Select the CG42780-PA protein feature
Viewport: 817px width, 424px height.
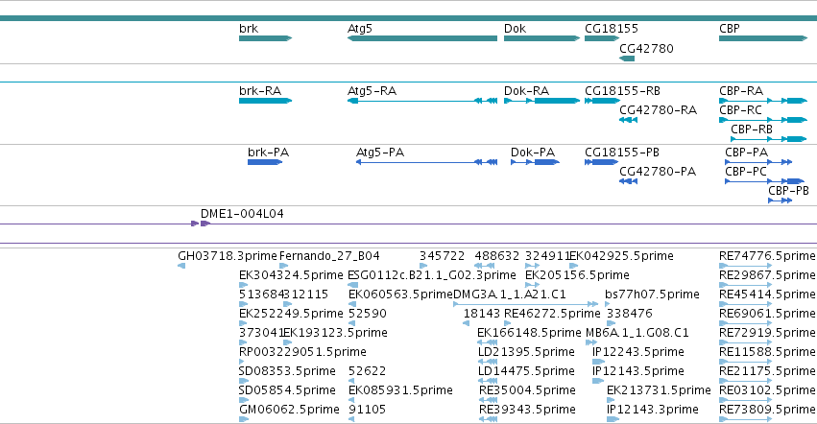(629, 181)
